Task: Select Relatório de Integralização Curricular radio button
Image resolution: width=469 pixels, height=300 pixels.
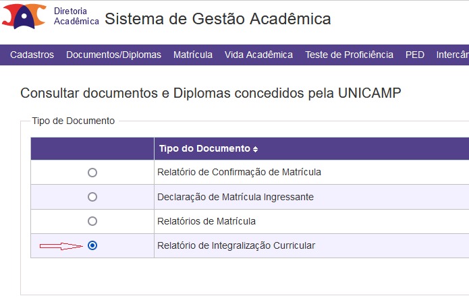Action: [x=92, y=245]
